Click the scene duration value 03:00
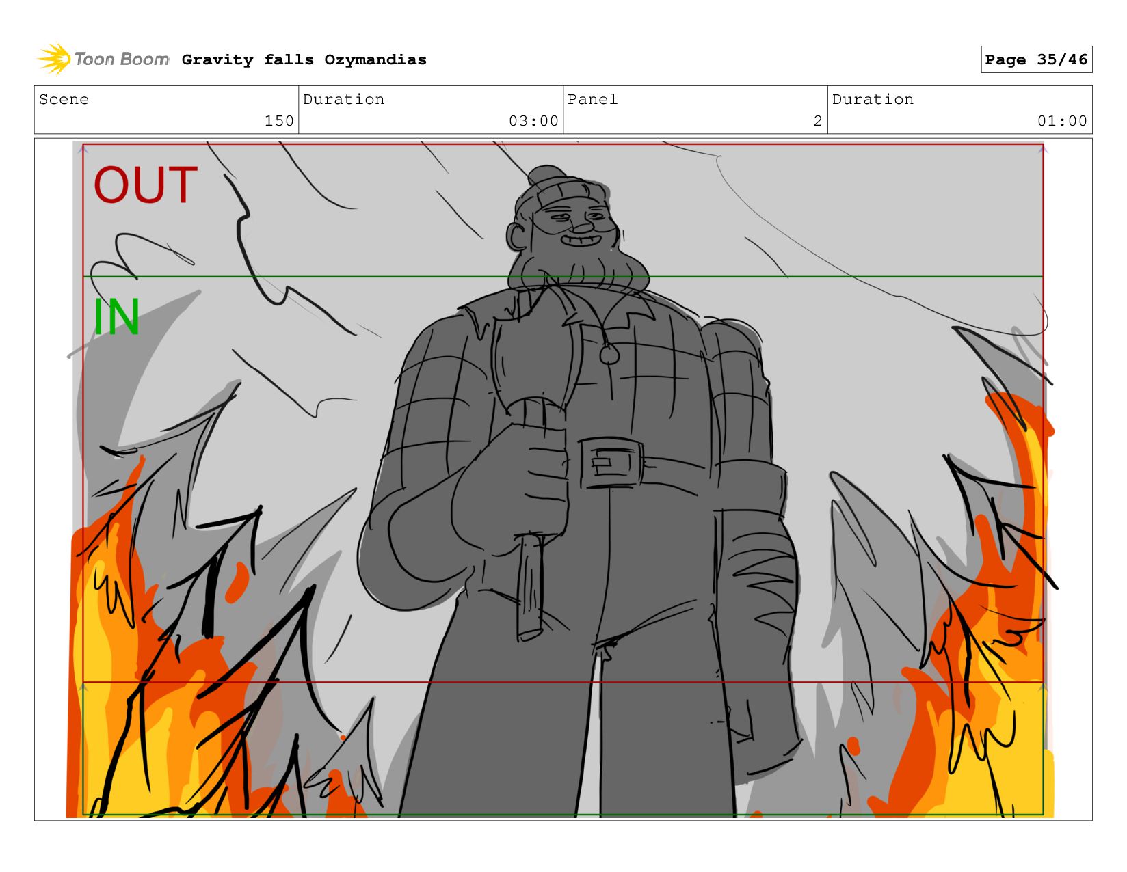 [x=533, y=121]
